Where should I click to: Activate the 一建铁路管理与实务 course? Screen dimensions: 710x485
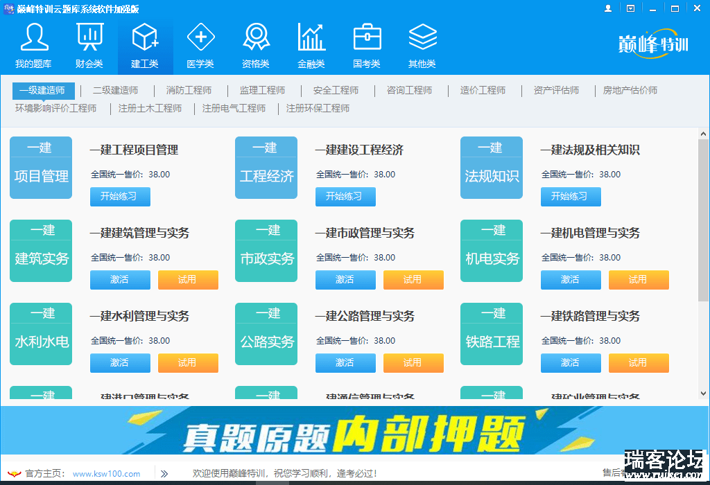571,363
